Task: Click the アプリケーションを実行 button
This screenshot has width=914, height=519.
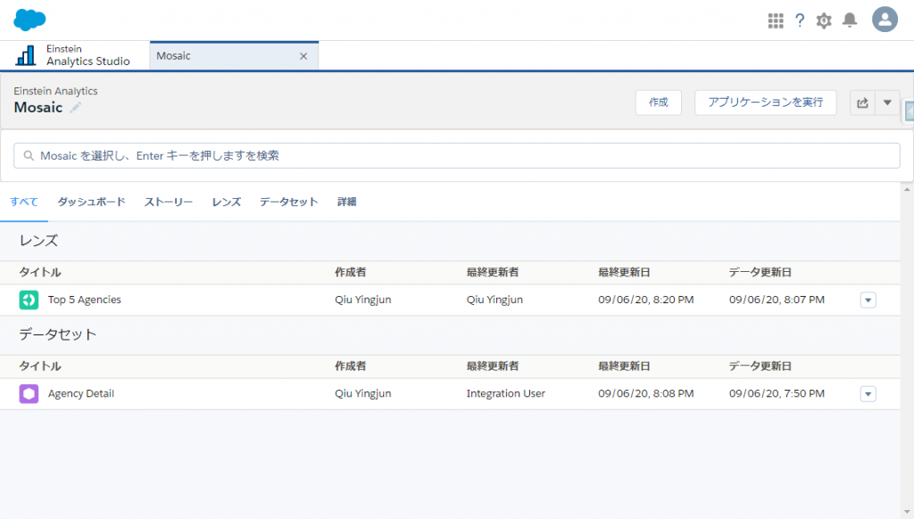Action: pos(765,103)
